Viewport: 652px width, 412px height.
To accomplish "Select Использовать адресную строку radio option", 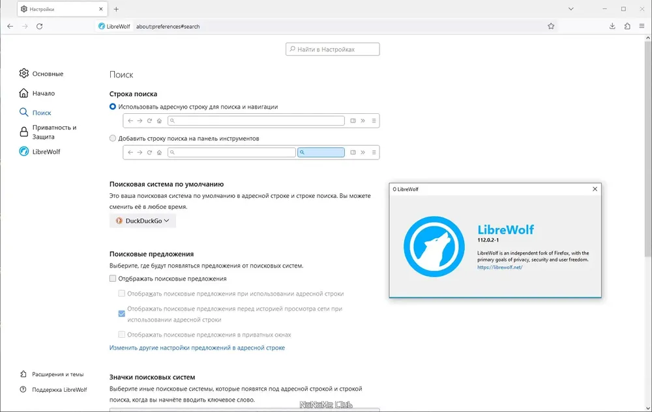I will 113,107.
